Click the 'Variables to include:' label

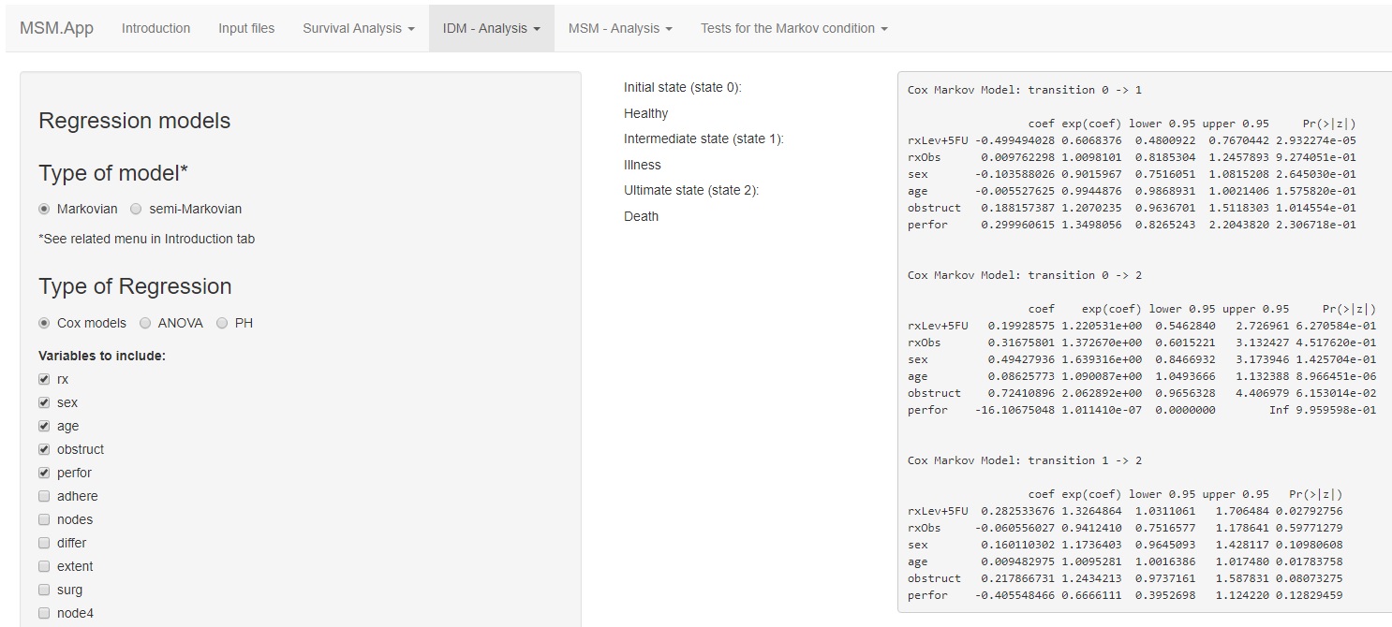[102, 356]
